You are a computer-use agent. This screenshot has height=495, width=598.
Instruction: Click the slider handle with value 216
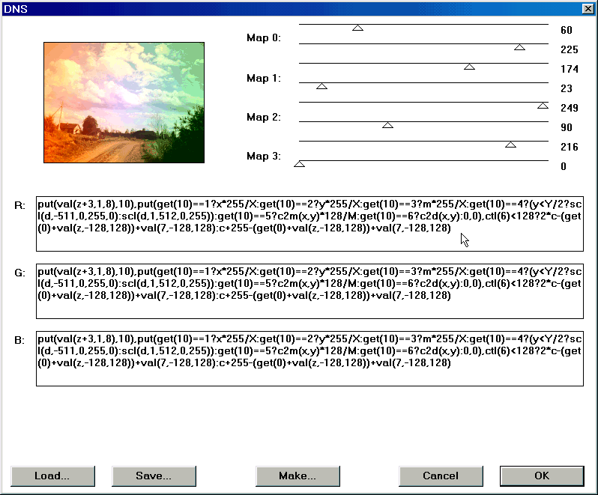(x=510, y=145)
